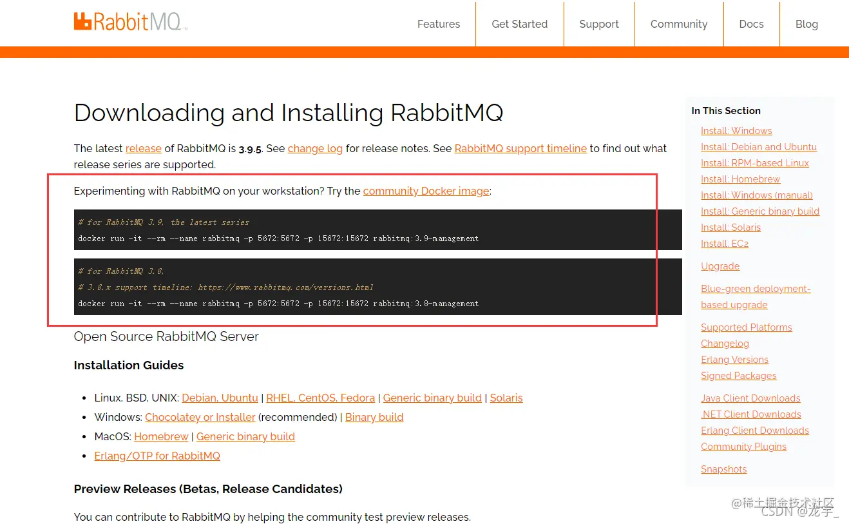Image resolution: width=849 pixels, height=524 pixels.
Task: Click the RabbitMQ 3.9-management docker command
Action: (278, 238)
